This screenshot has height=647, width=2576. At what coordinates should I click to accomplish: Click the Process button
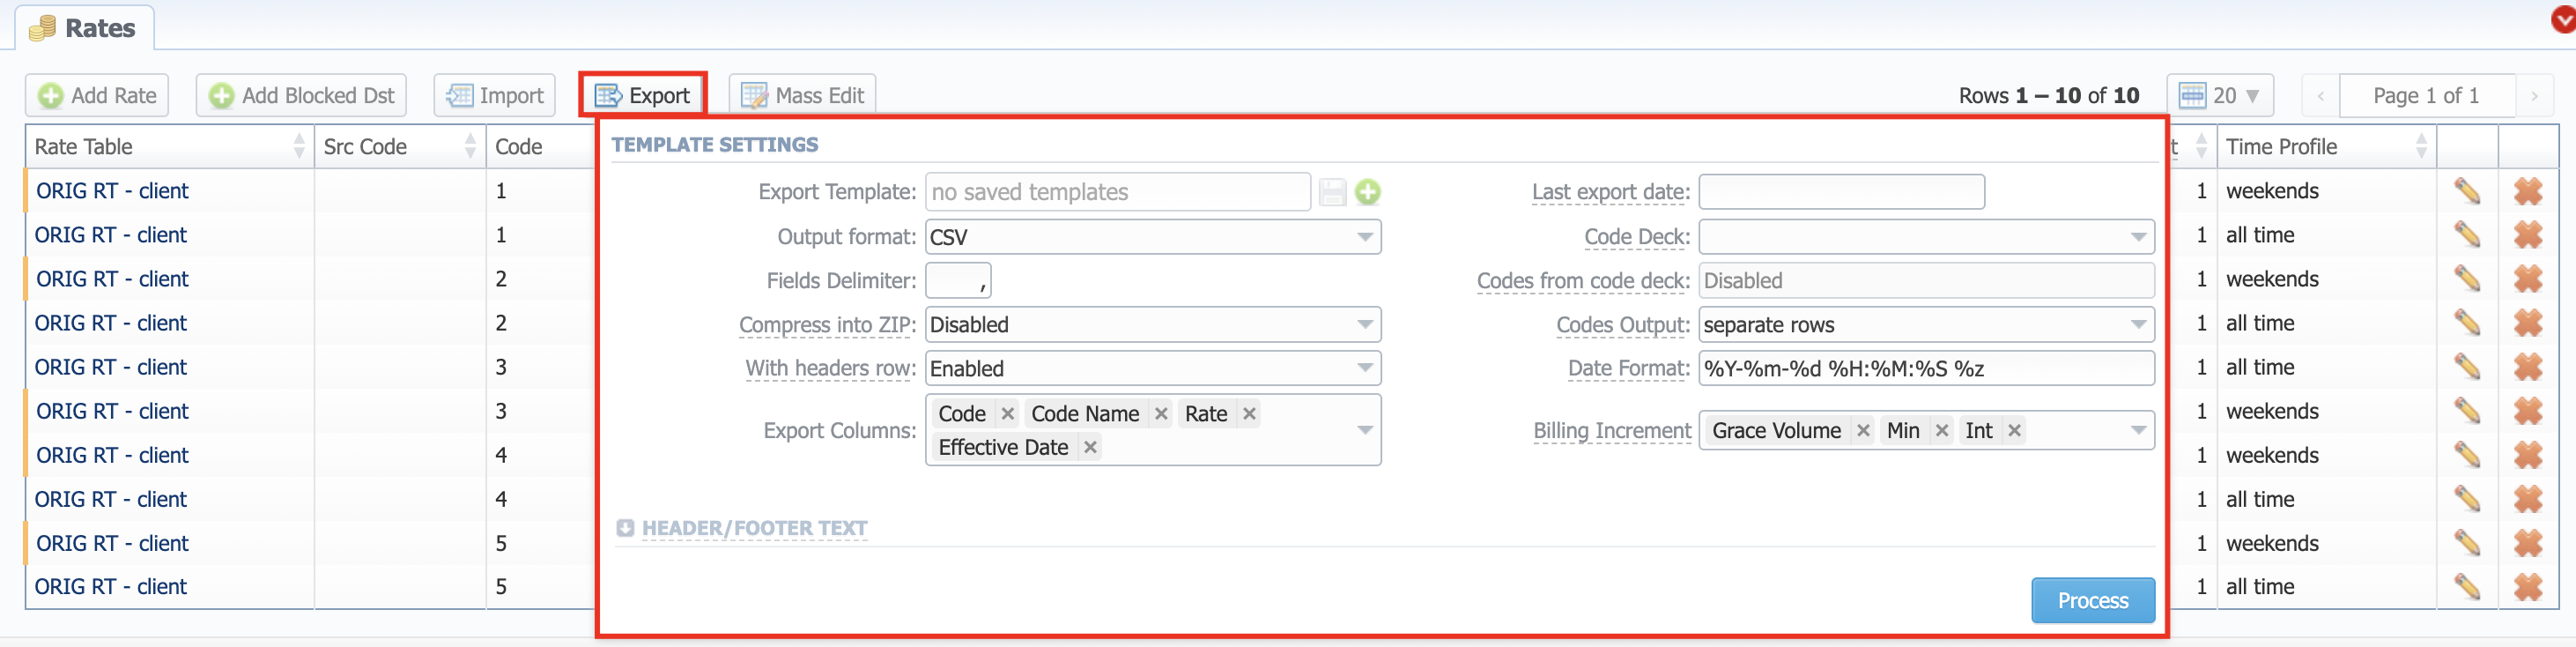point(2092,600)
